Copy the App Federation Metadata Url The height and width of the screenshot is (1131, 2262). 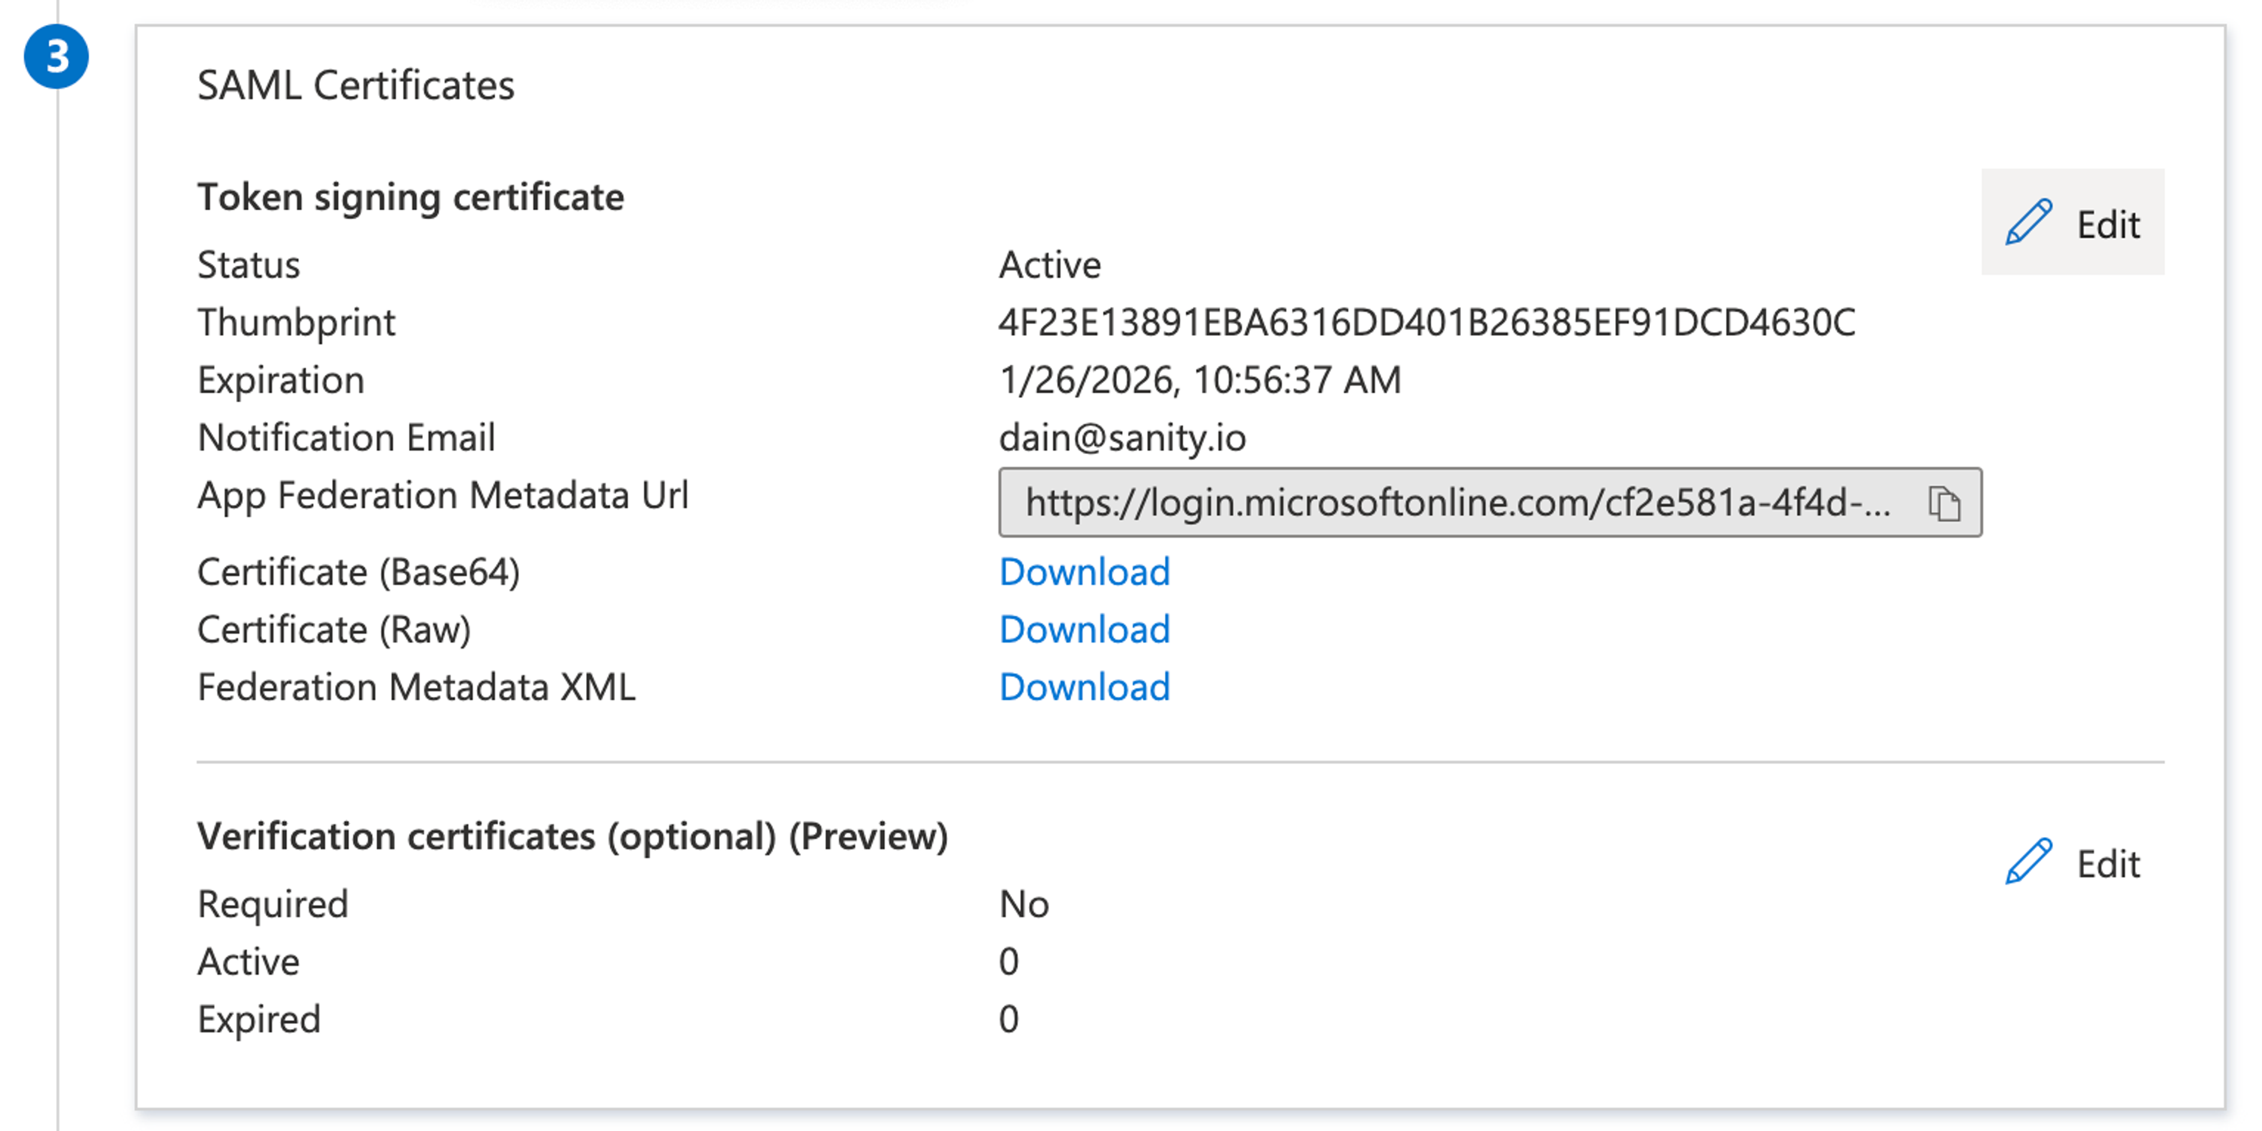(1944, 503)
